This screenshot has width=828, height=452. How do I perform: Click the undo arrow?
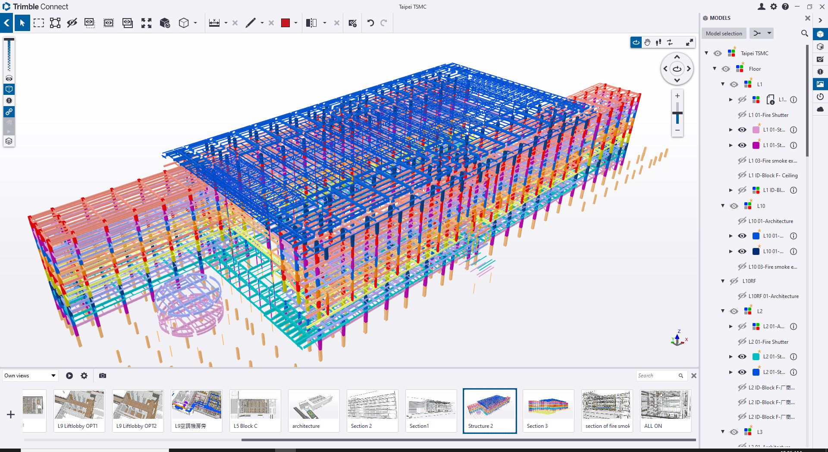coord(370,23)
